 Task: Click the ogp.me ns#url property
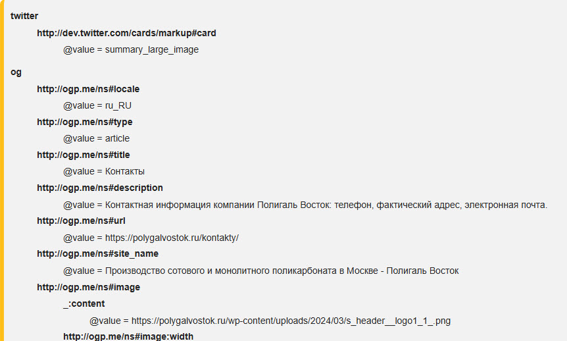pos(81,221)
